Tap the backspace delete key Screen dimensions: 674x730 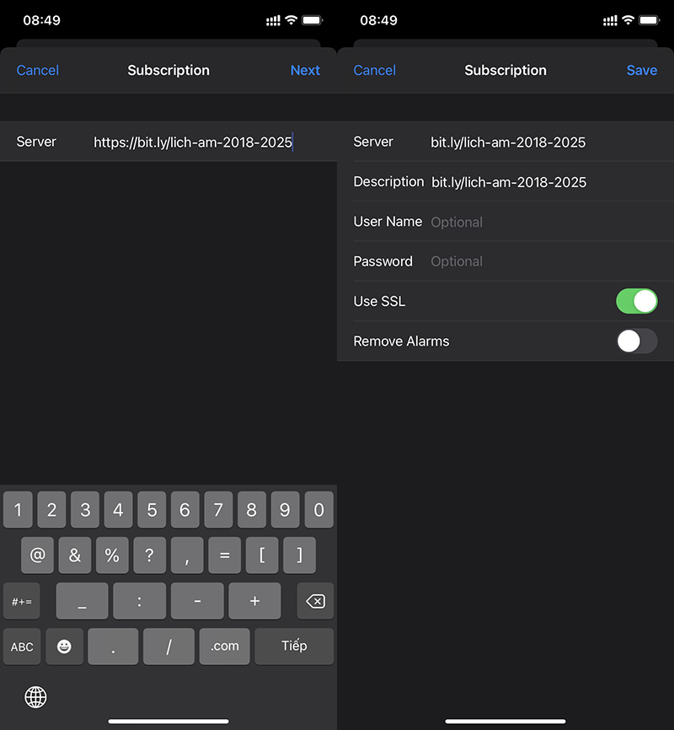coord(315,601)
